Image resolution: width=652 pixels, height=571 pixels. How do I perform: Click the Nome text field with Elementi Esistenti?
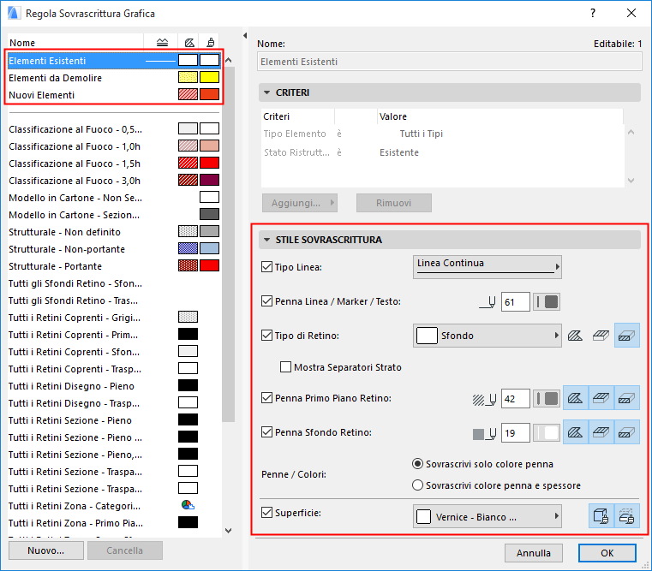[450, 62]
